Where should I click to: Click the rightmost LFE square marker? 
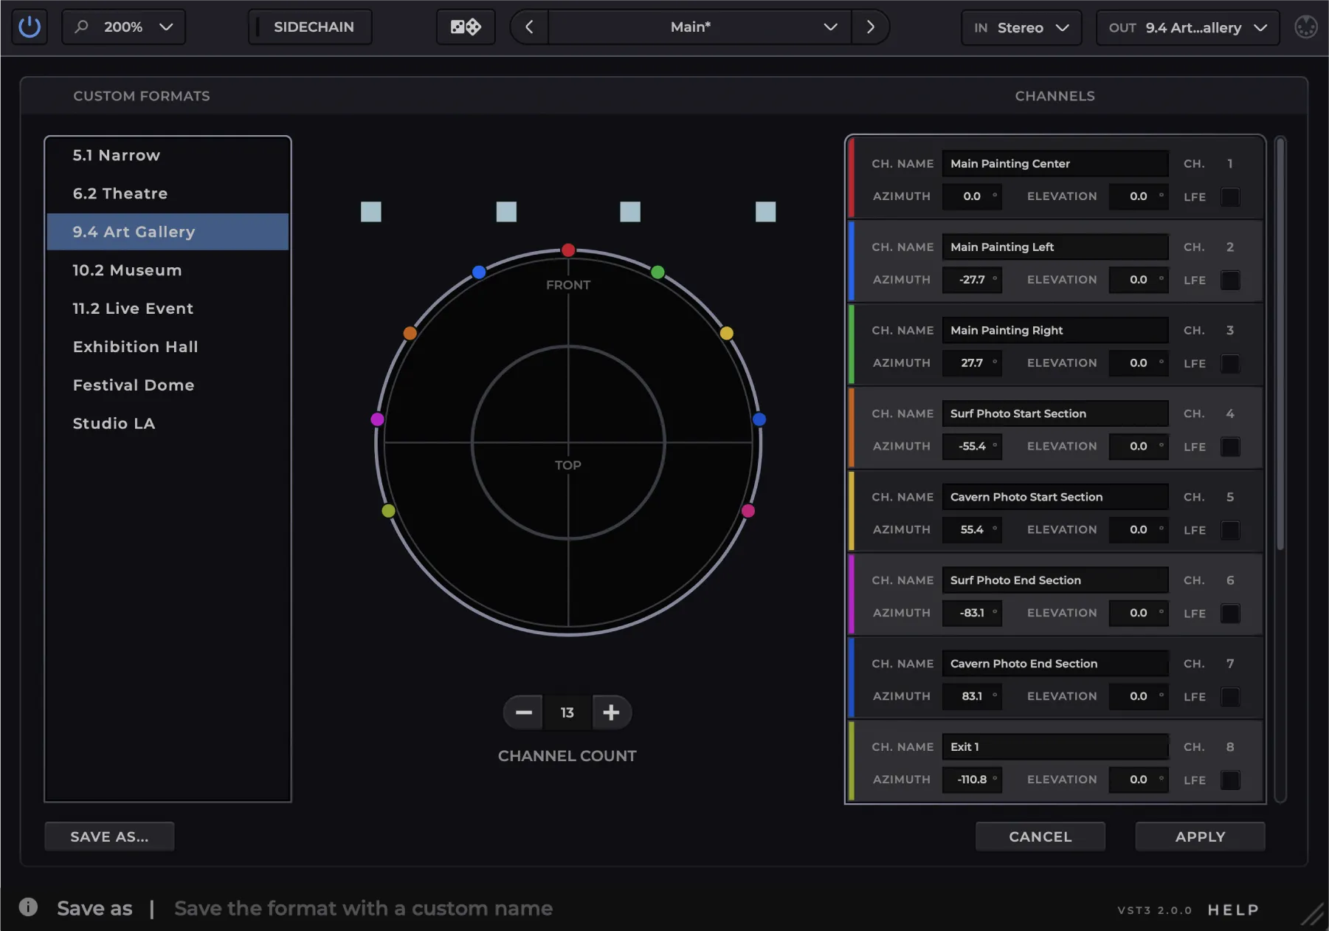[766, 212]
